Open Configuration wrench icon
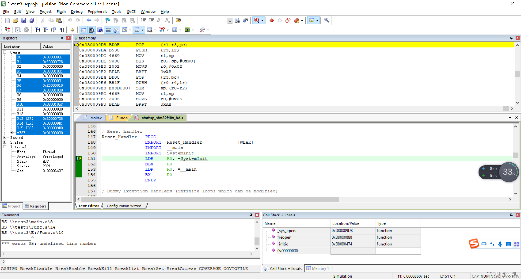The height and width of the screenshot is (279, 521). [x=327, y=20]
